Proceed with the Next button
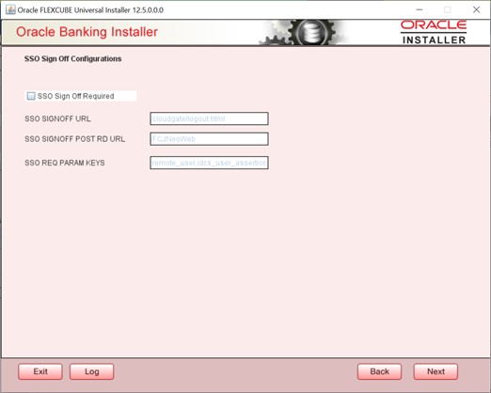 [436, 371]
